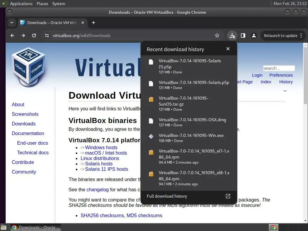Viewport: 308px width, 231px height.
Task: Open a new tab with plus button
Action: coord(94,23)
